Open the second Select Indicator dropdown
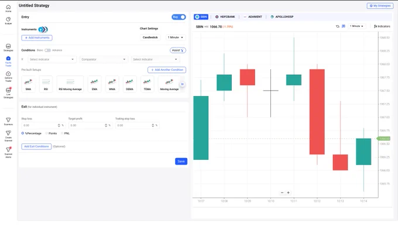398x233 pixels. [x=155, y=59]
